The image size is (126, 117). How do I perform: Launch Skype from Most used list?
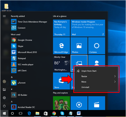click(17, 46)
